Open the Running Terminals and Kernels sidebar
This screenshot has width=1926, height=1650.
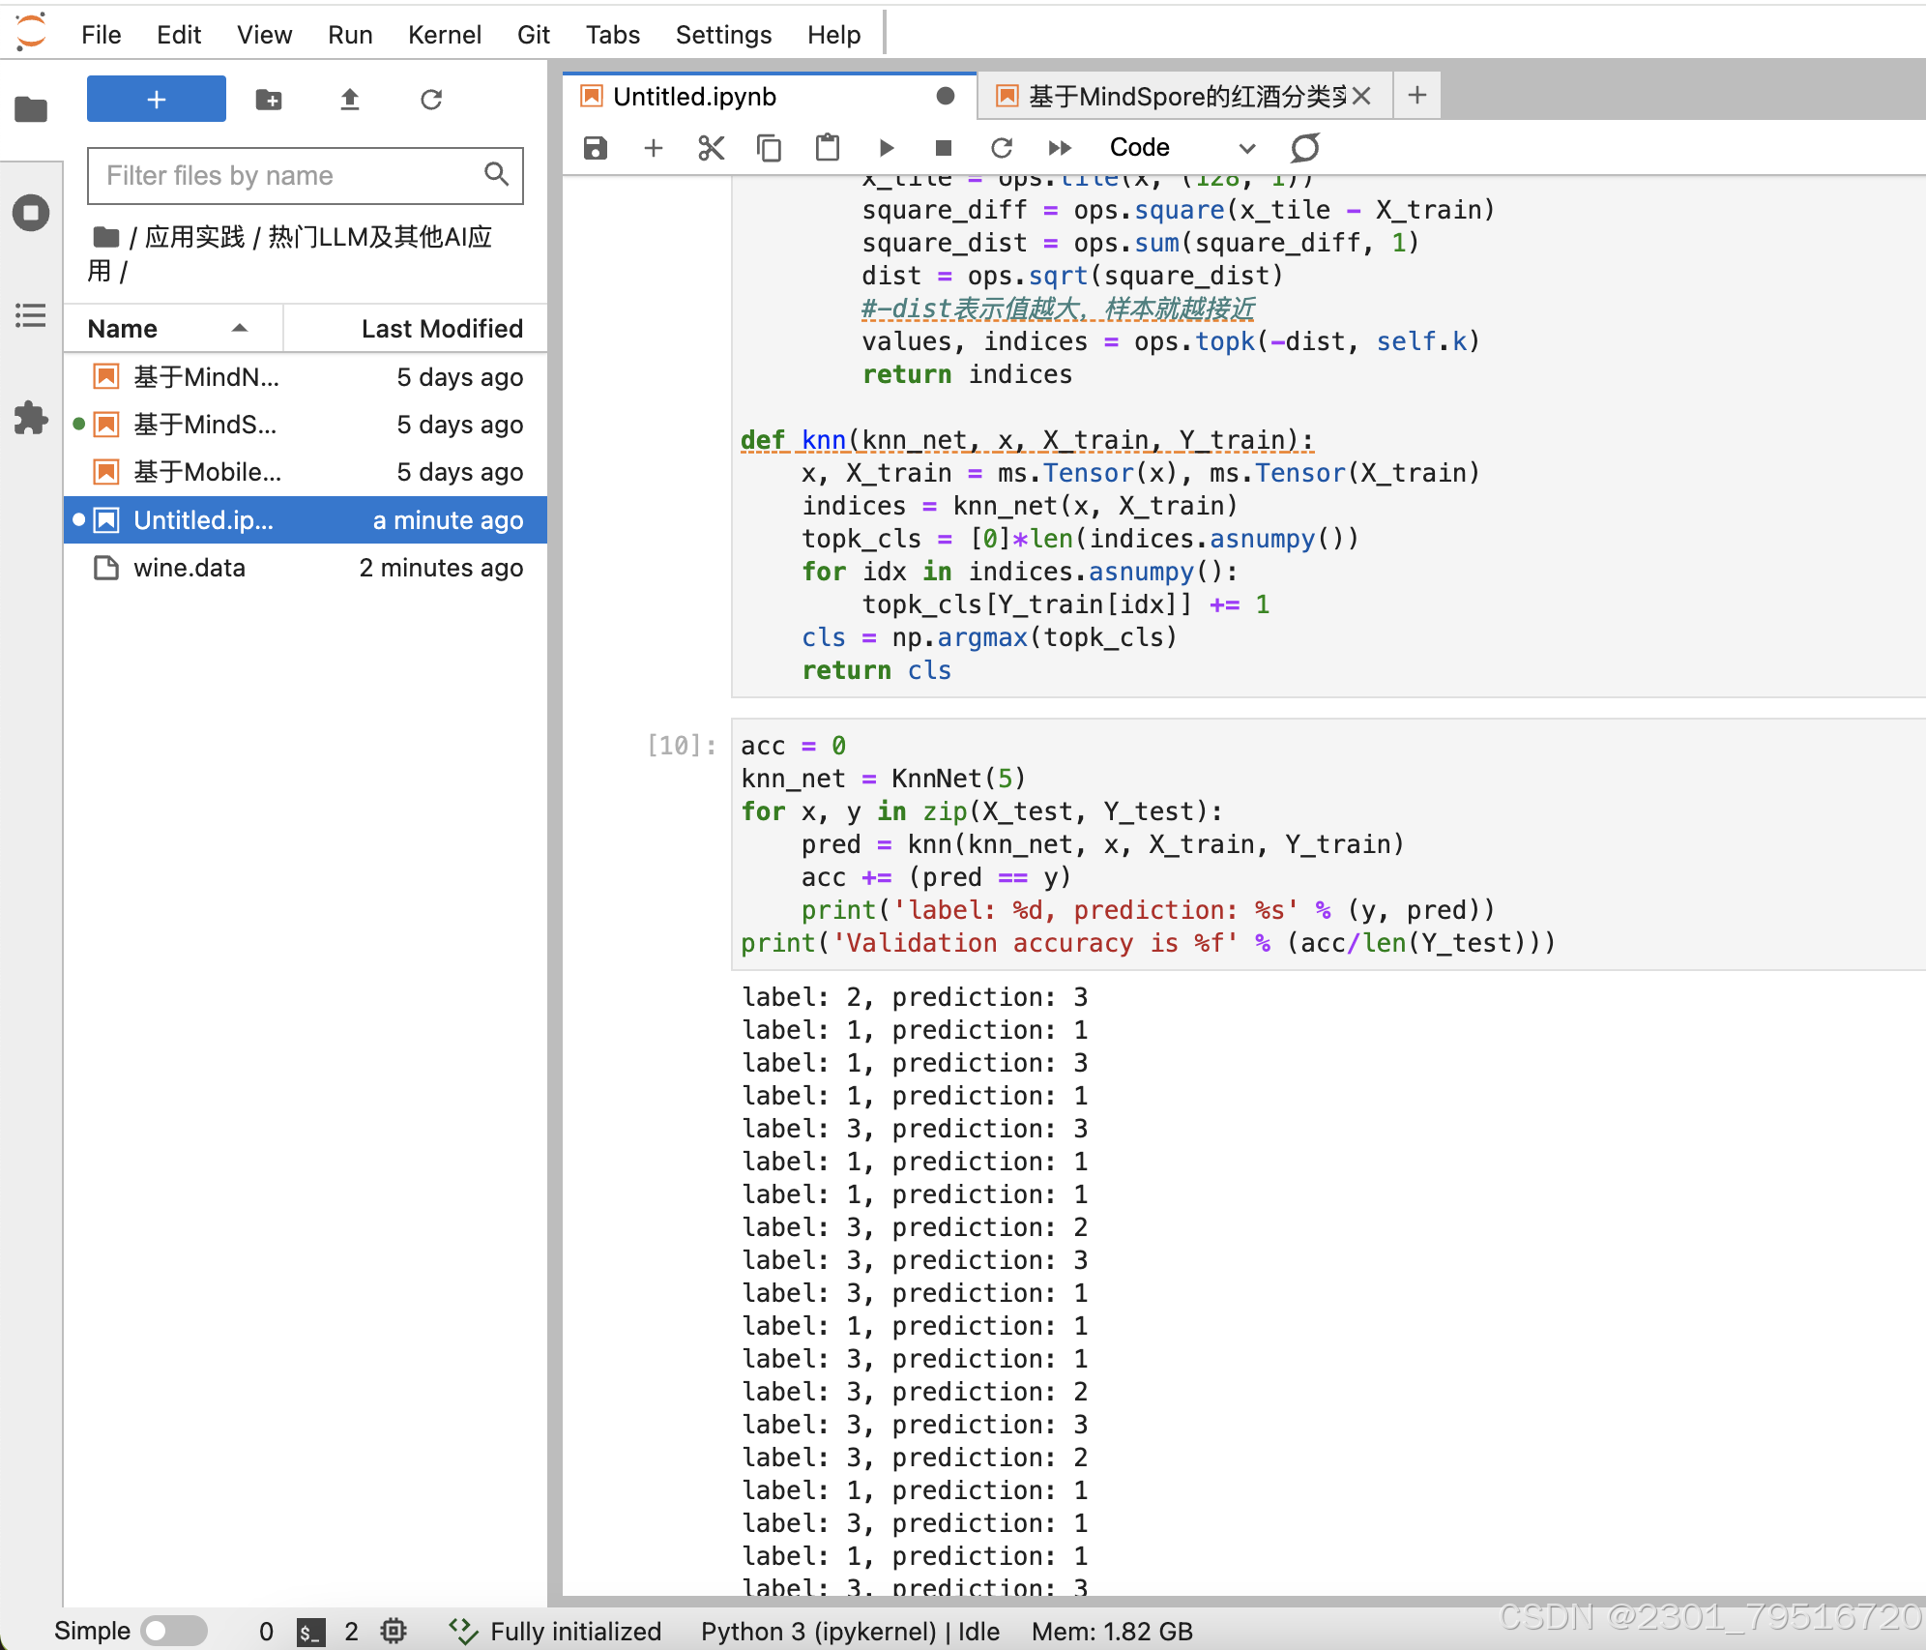pos(31,213)
